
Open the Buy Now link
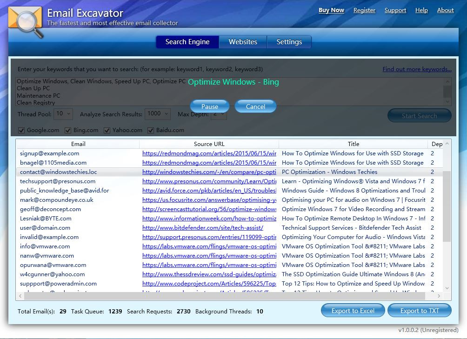[331, 10]
